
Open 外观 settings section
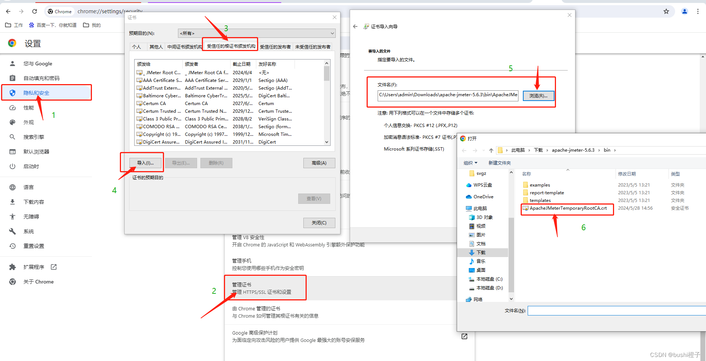[29, 122]
